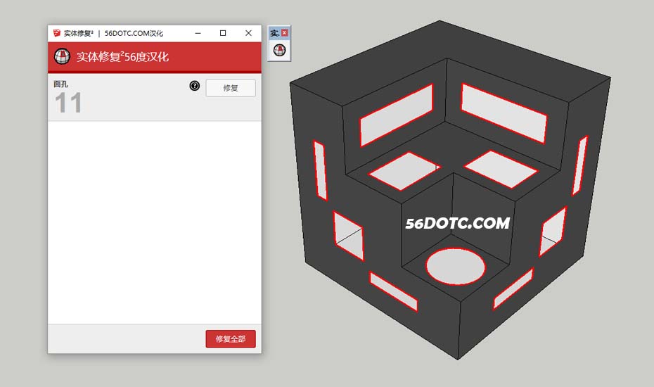Image resolution: width=654 pixels, height=387 pixels.
Task: Click the help question mark icon
Action: [x=195, y=86]
